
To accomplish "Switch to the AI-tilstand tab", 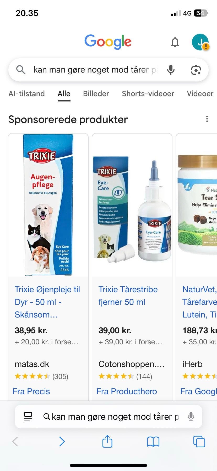I will point(26,94).
